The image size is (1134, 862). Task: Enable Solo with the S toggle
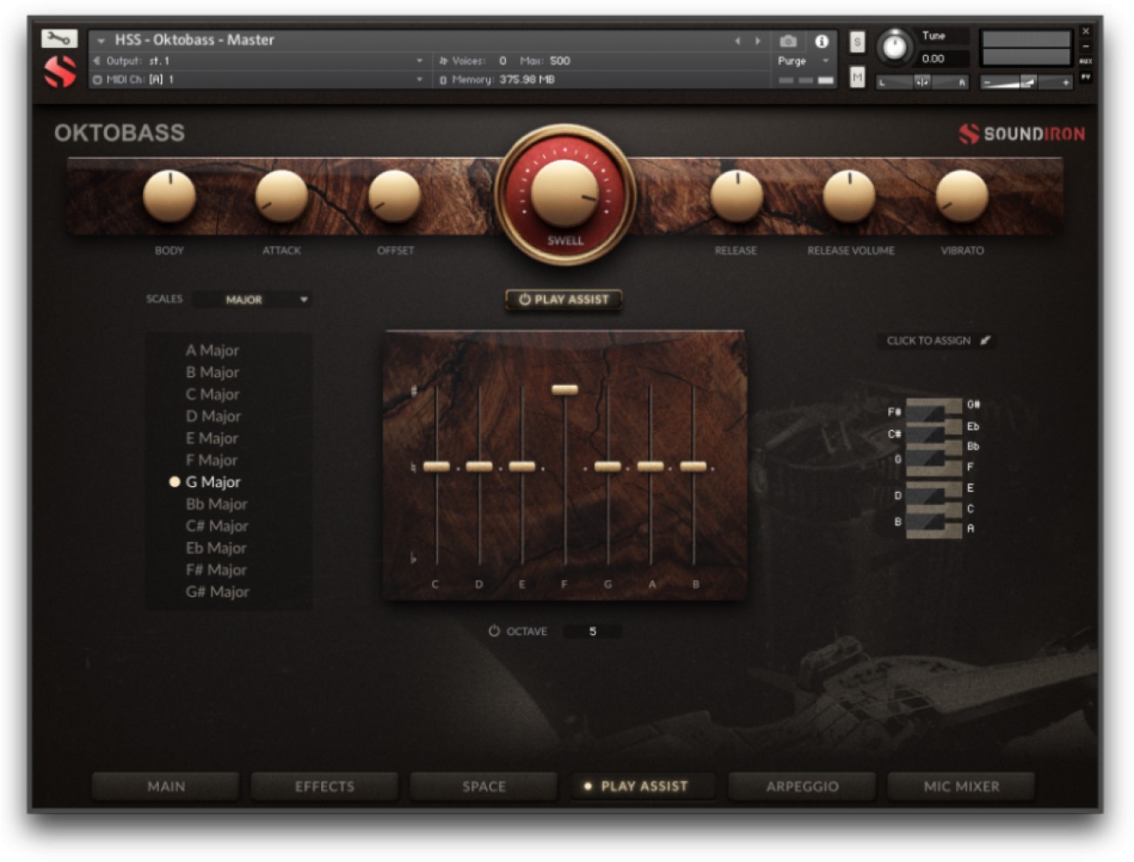click(x=856, y=41)
